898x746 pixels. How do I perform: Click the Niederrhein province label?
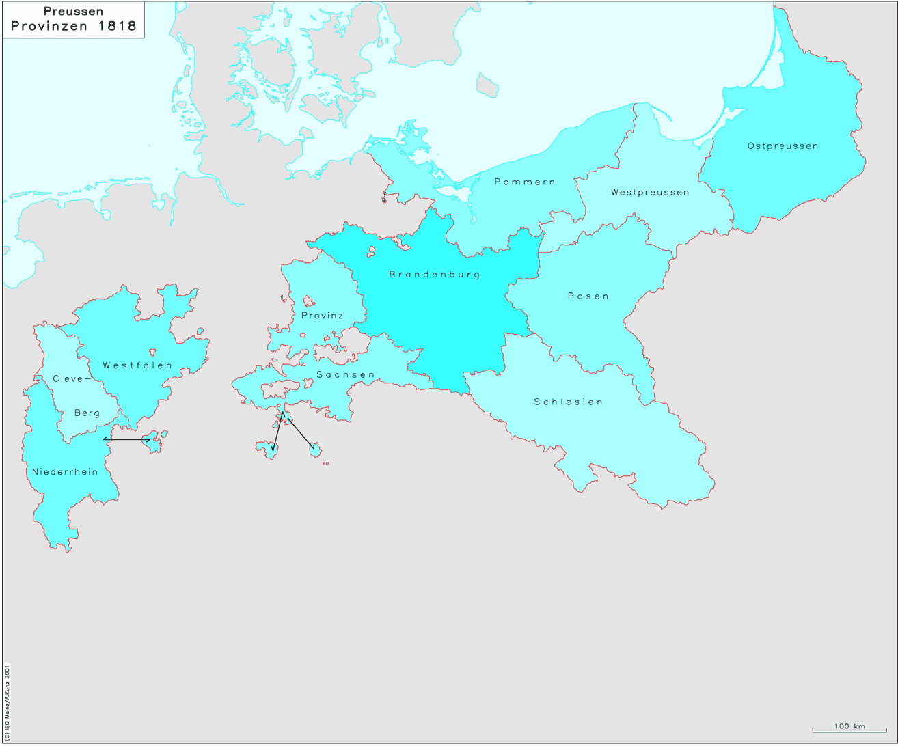(x=65, y=472)
